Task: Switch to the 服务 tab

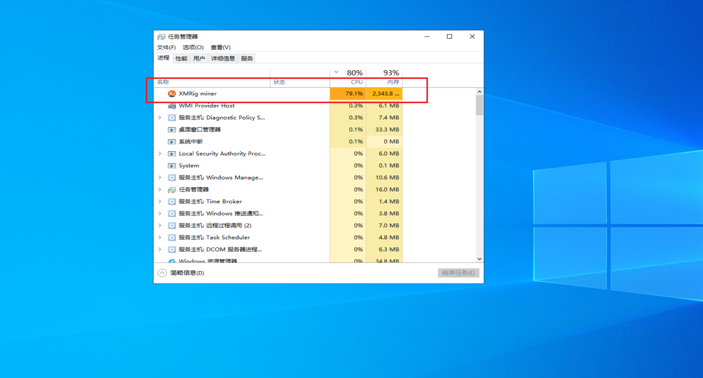Action: tap(247, 59)
